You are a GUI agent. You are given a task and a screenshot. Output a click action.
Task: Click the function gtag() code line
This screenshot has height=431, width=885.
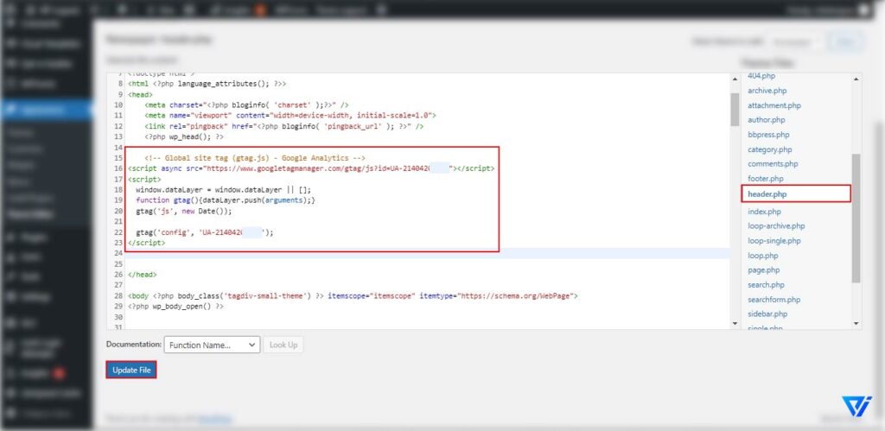[226, 200]
